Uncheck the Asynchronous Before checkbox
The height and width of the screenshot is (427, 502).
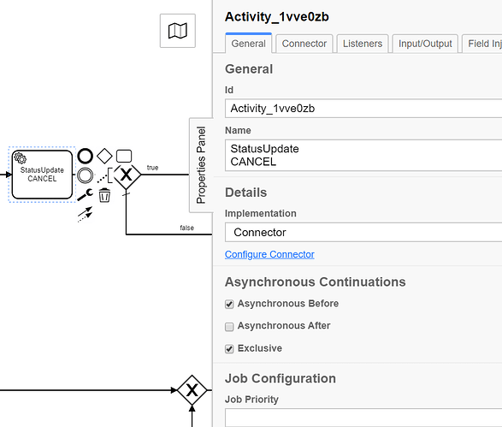coord(229,304)
